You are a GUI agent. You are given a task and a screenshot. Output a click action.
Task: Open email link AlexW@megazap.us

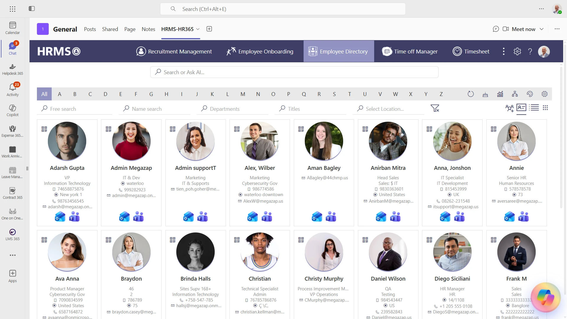point(263,201)
